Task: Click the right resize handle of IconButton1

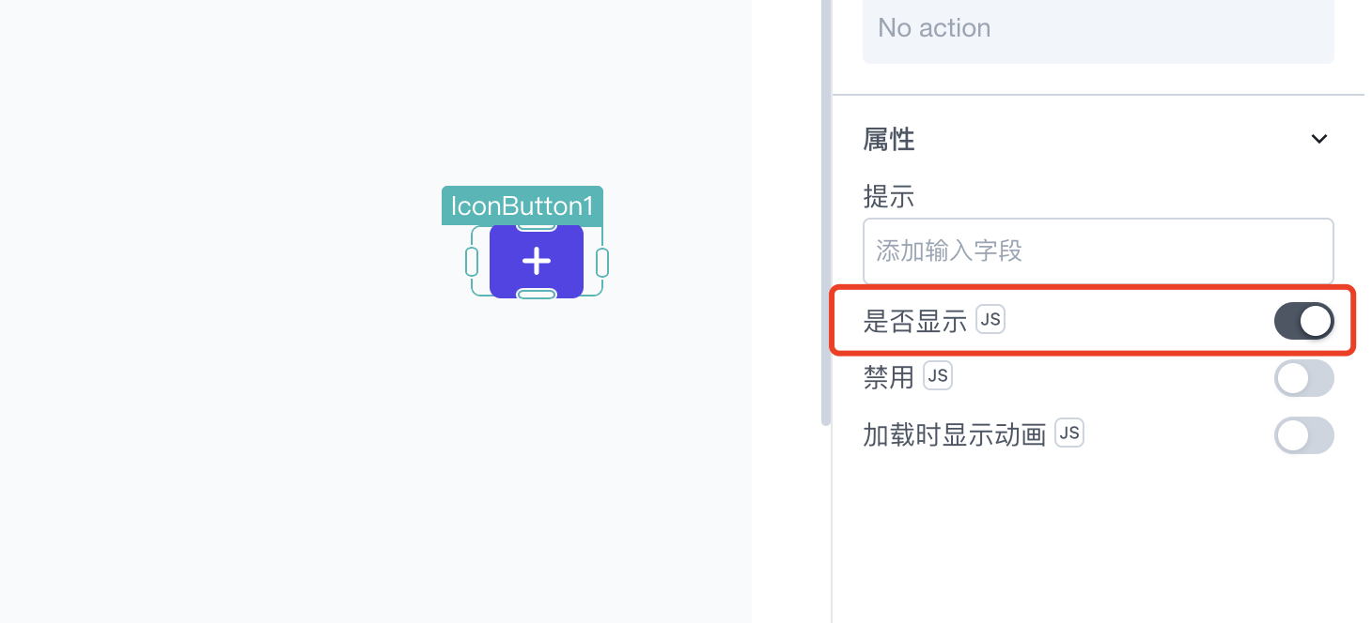Action: click(602, 262)
